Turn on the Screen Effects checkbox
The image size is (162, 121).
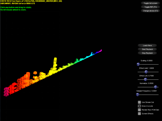point(139,114)
